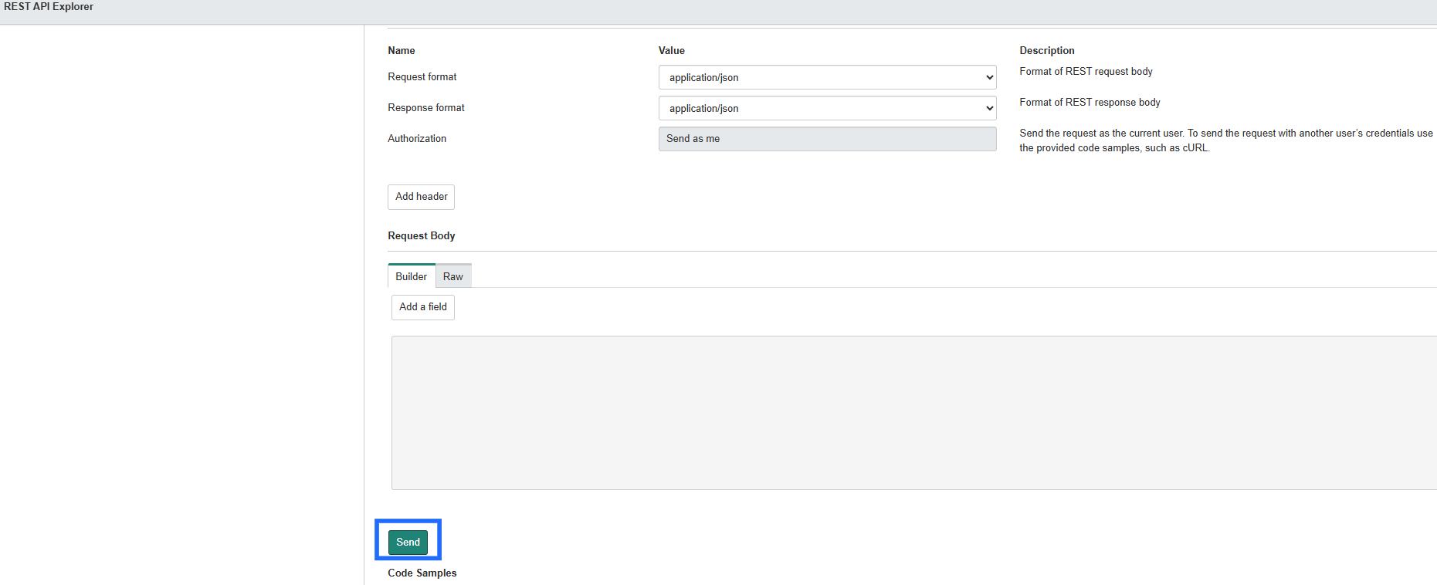This screenshot has height=585, width=1437.
Task: Switch to the Raw tab
Action: coord(453,276)
